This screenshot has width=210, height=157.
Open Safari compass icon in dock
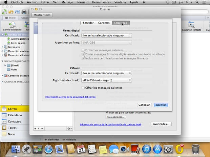(x=48, y=149)
